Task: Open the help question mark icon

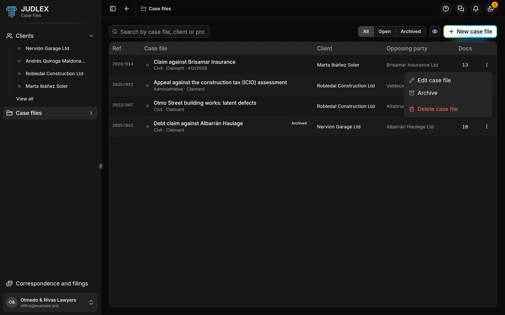Action: tap(446, 8)
